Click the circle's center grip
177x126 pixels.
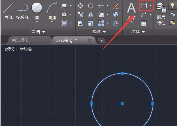pyautogui.click(x=122, y=104)
